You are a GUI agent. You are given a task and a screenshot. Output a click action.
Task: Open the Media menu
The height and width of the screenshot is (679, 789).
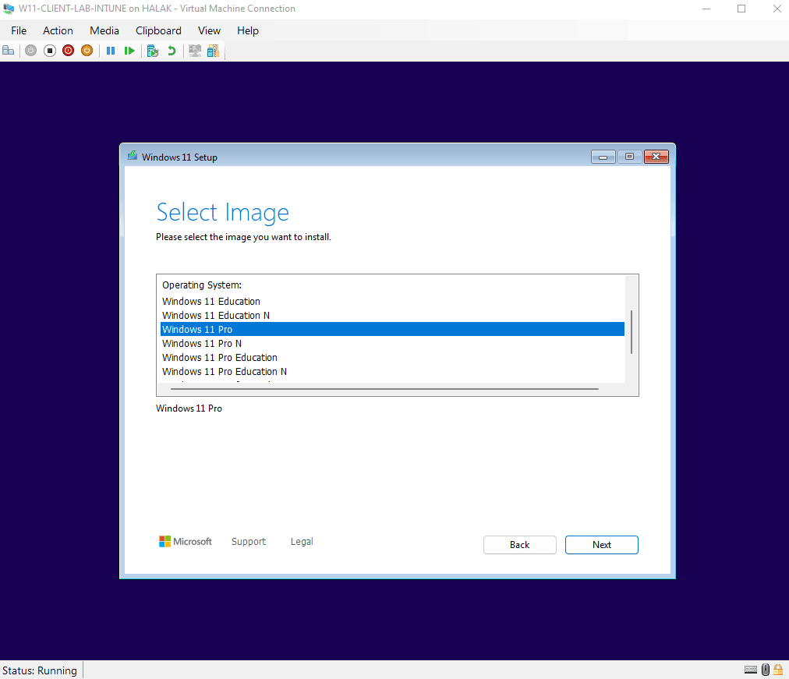point(104,30)
